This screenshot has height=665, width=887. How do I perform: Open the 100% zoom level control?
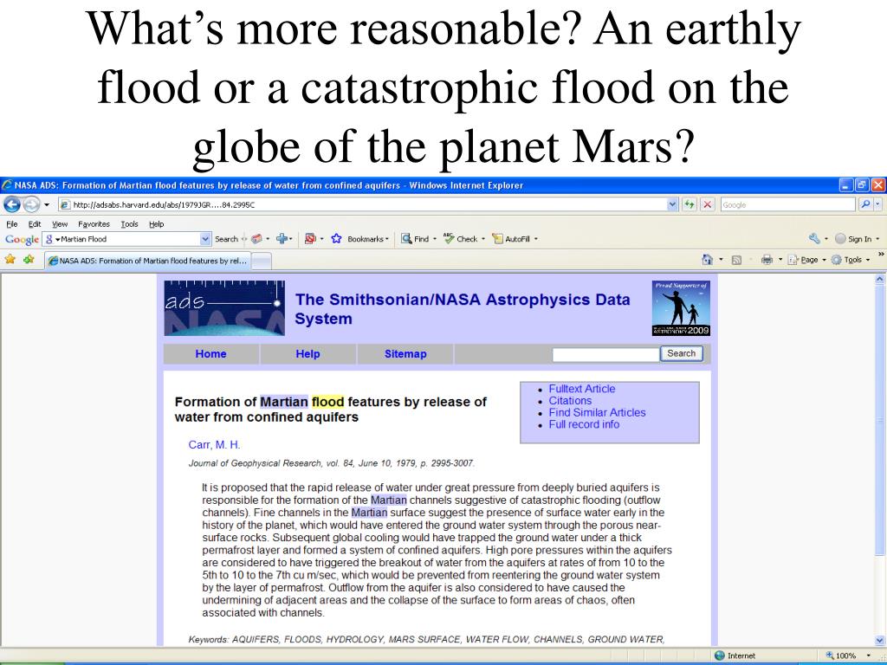point(849,655)
